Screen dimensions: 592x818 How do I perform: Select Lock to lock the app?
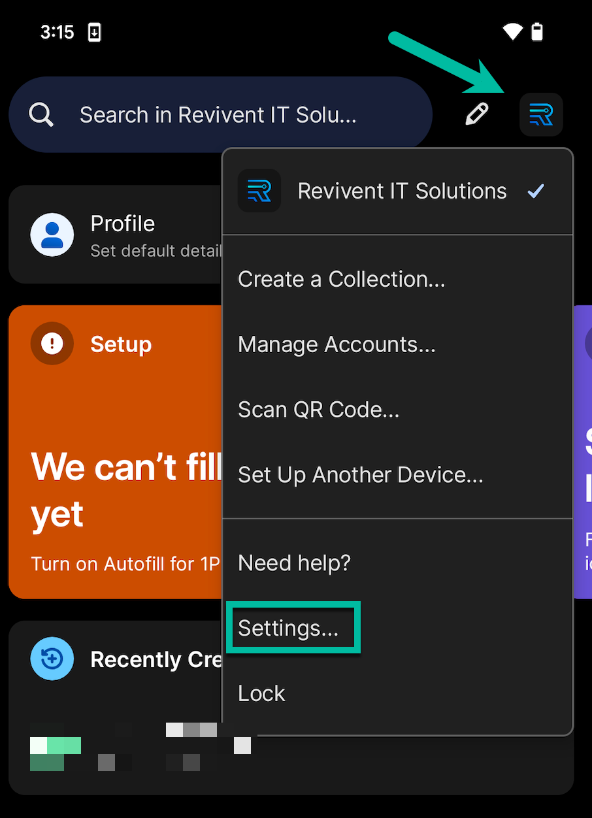397,693
